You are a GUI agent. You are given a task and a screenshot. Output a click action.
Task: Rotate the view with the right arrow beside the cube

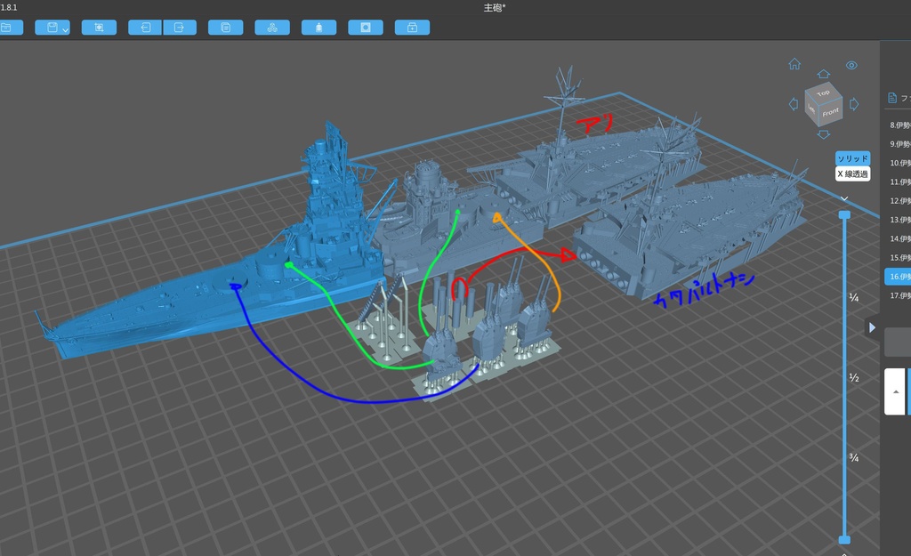click(854, 104)
